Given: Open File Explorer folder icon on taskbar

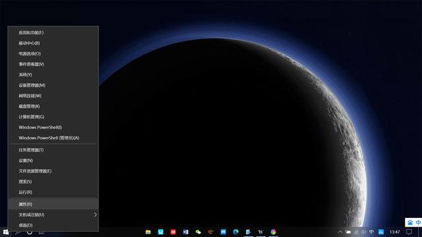Looking at the screenshot, I should (148, 232).
